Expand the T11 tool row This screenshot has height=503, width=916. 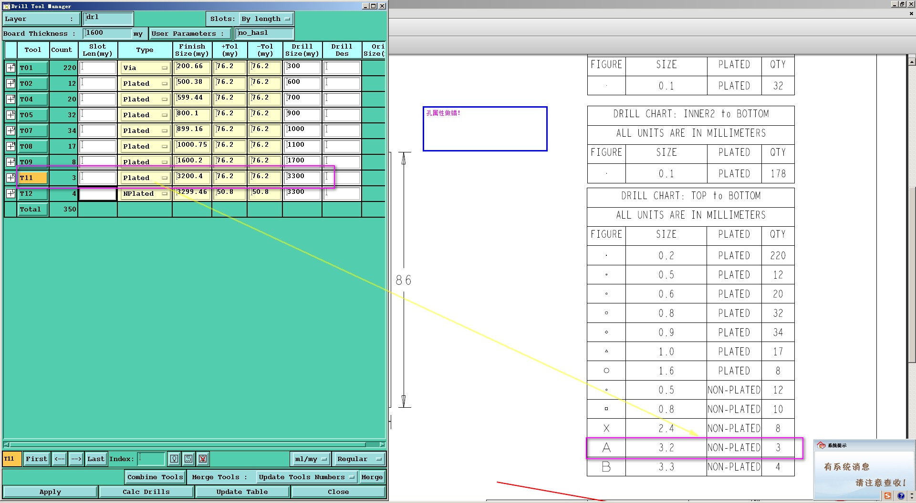point(10,178)
